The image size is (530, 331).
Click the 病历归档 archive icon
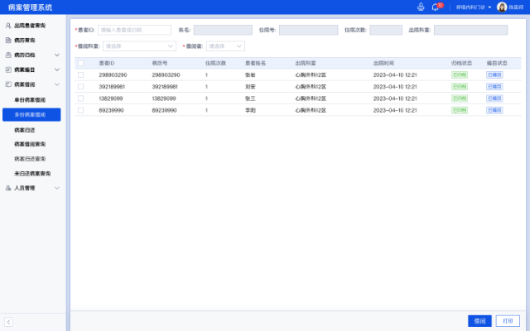pyautogui.click(x=8, y=55)
